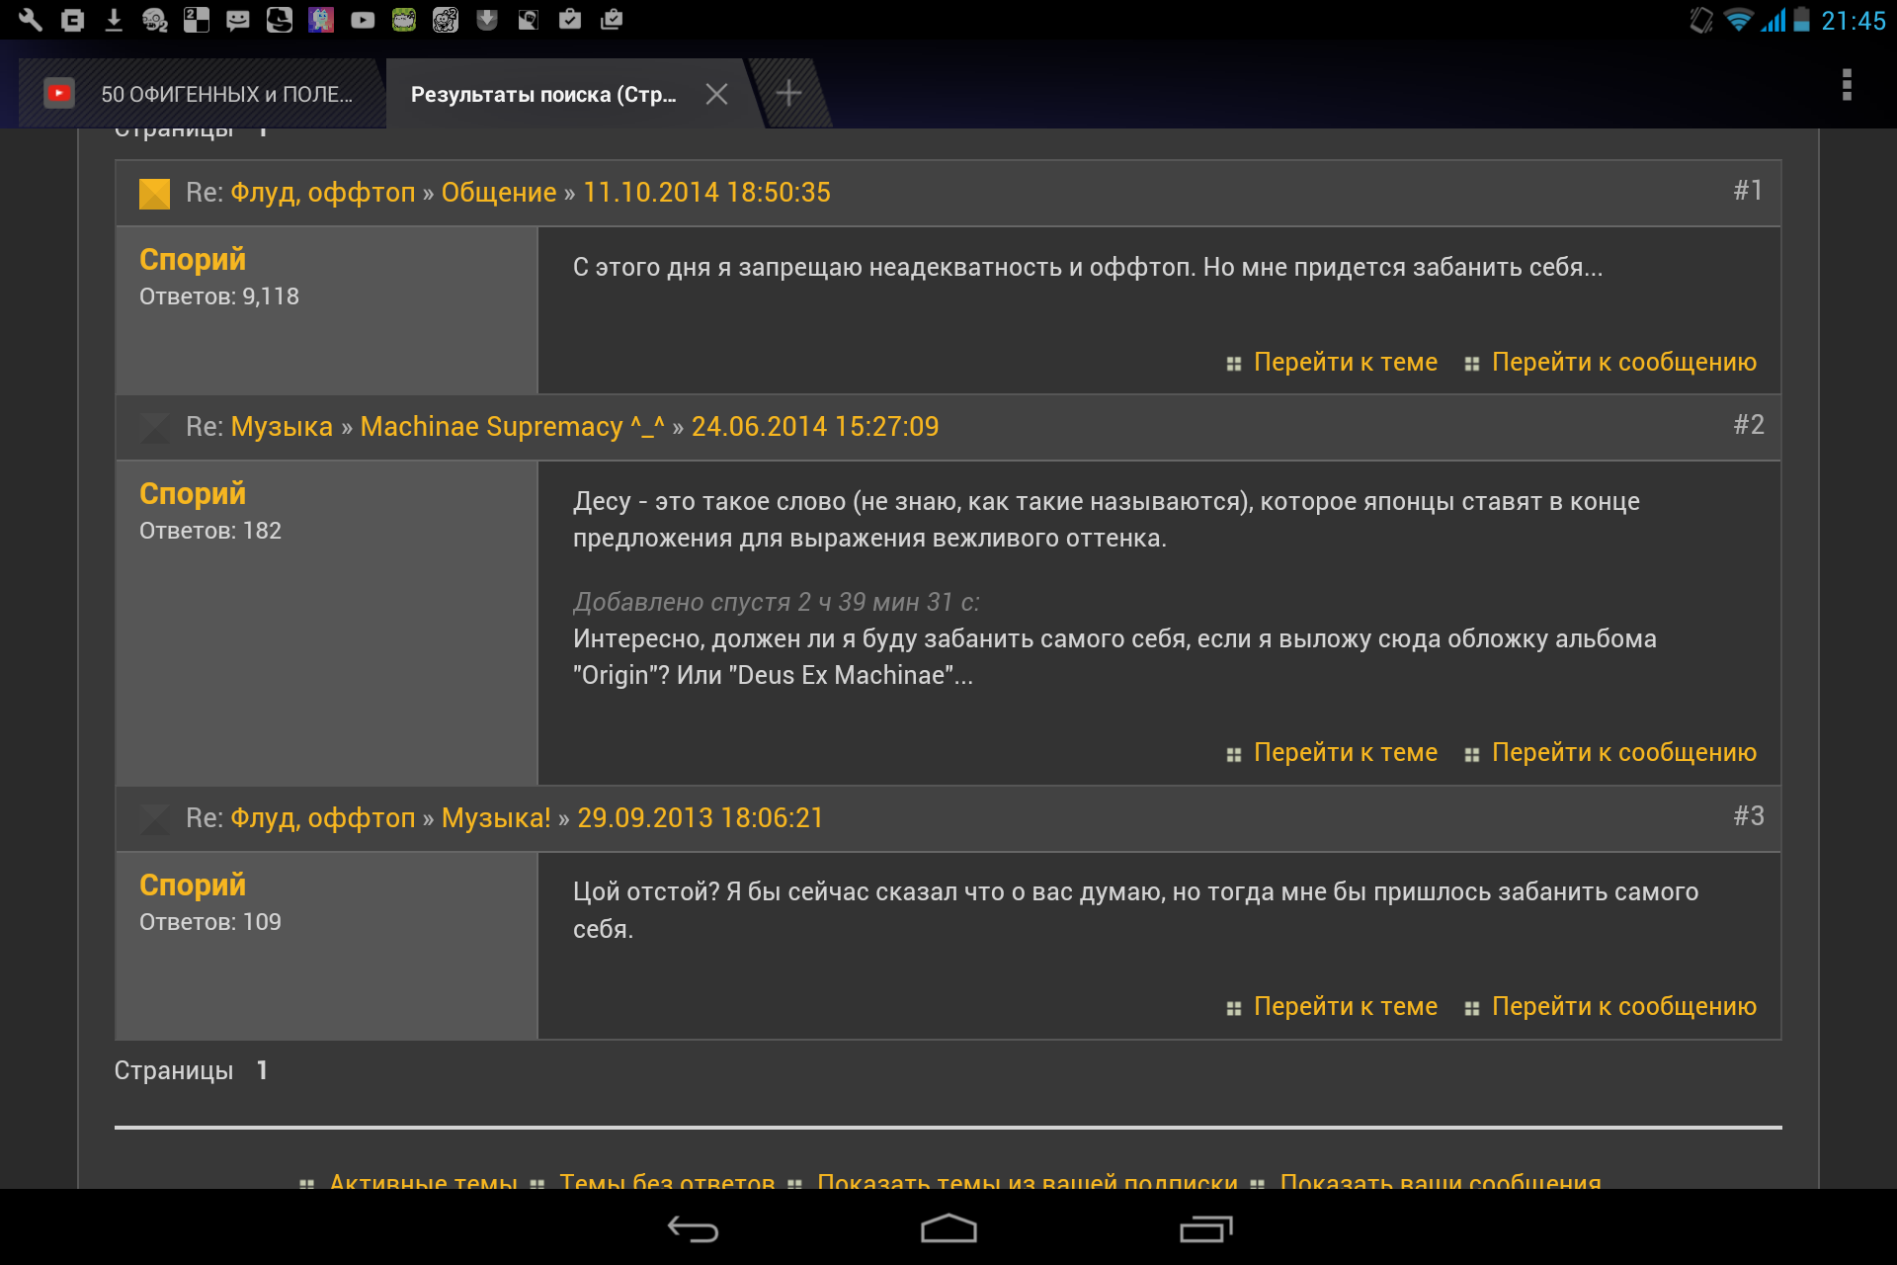Click the #2 post number label

pos(1748,424)
